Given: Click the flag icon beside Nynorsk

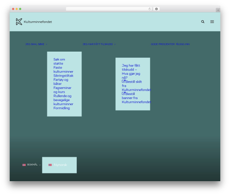Looking at the screenshot, I should tap(50, 165).
